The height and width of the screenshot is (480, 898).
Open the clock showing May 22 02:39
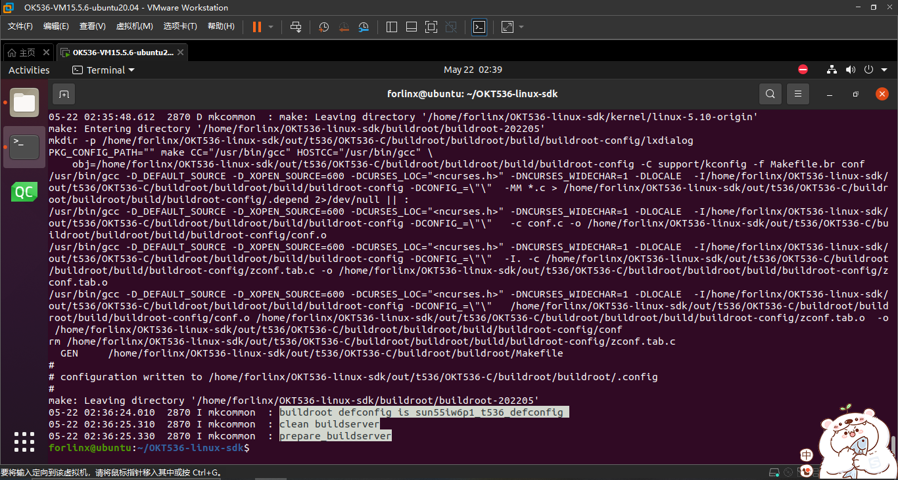click(x=473, y=70)
